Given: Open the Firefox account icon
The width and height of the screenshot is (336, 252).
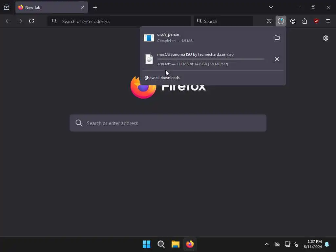Looking at the screenshot, I should coord(293,21).
